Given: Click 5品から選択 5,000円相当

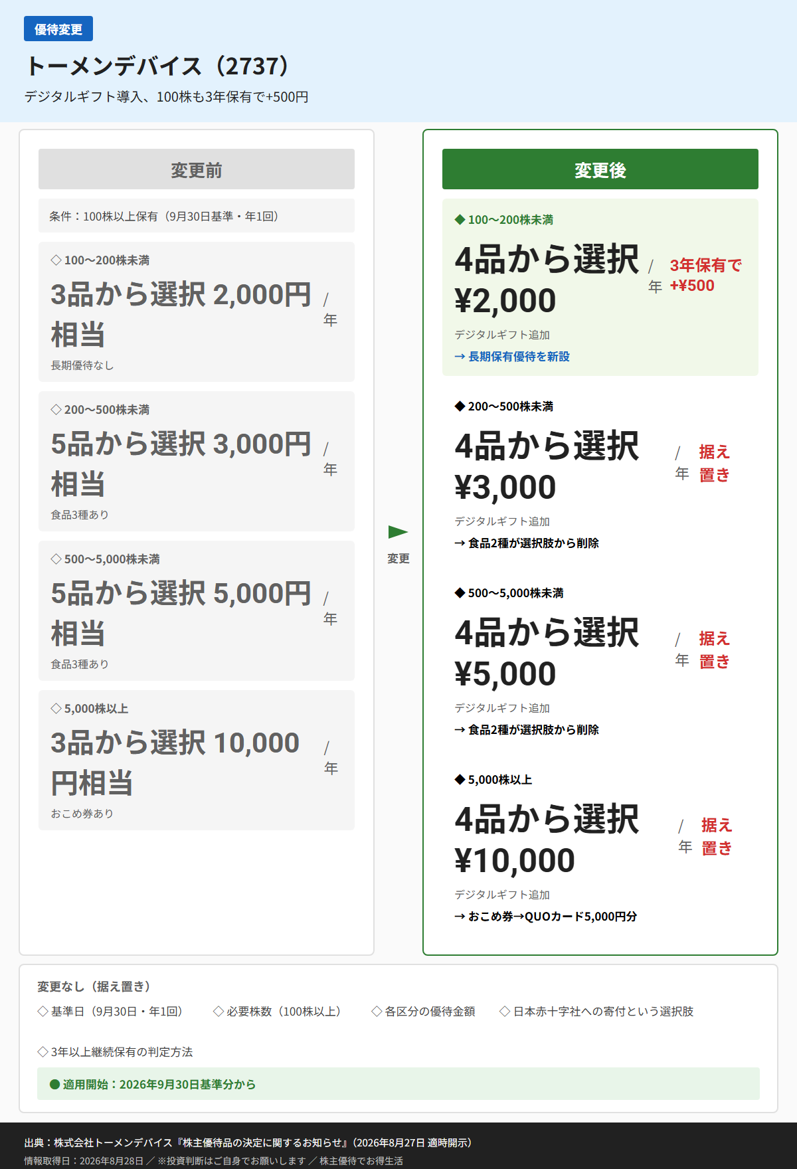Looking at the screenshot, I should 181,613.
